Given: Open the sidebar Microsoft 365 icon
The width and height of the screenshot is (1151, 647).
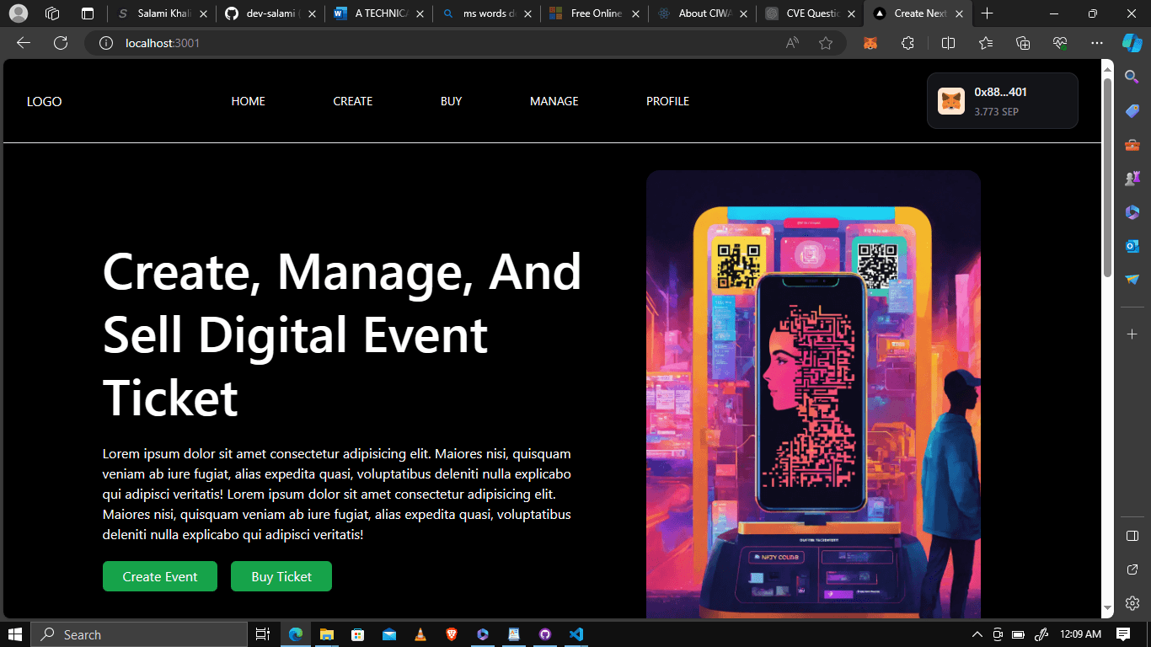Looking at the screenshot, I should pyautogui.click(x=1132, y=212).
